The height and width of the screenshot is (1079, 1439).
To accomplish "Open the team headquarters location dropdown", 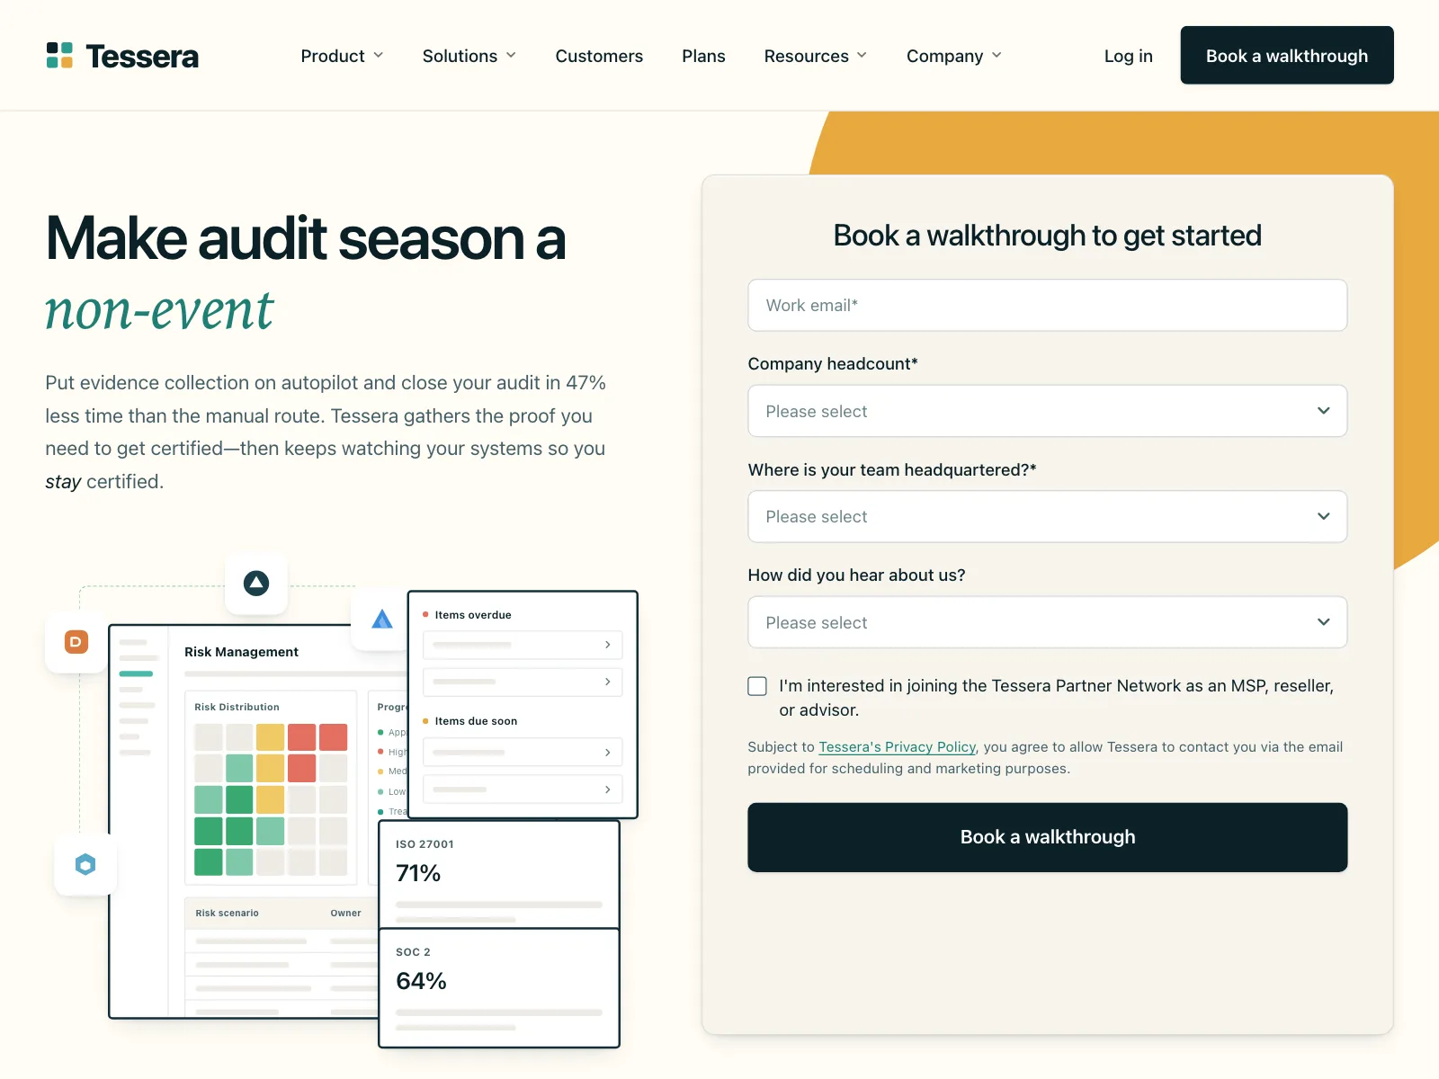I will coord(1047,516).
